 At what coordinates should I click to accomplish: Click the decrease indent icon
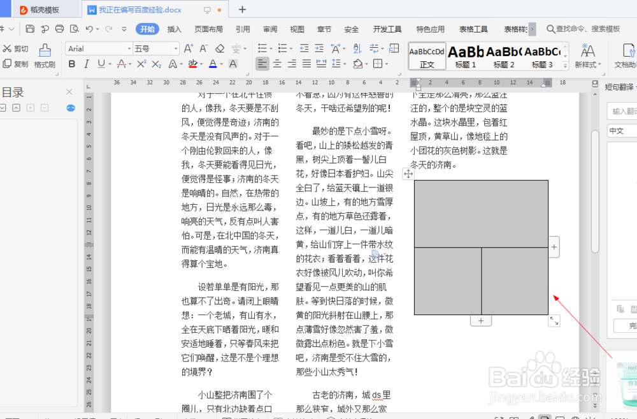[x=304, y=49]
